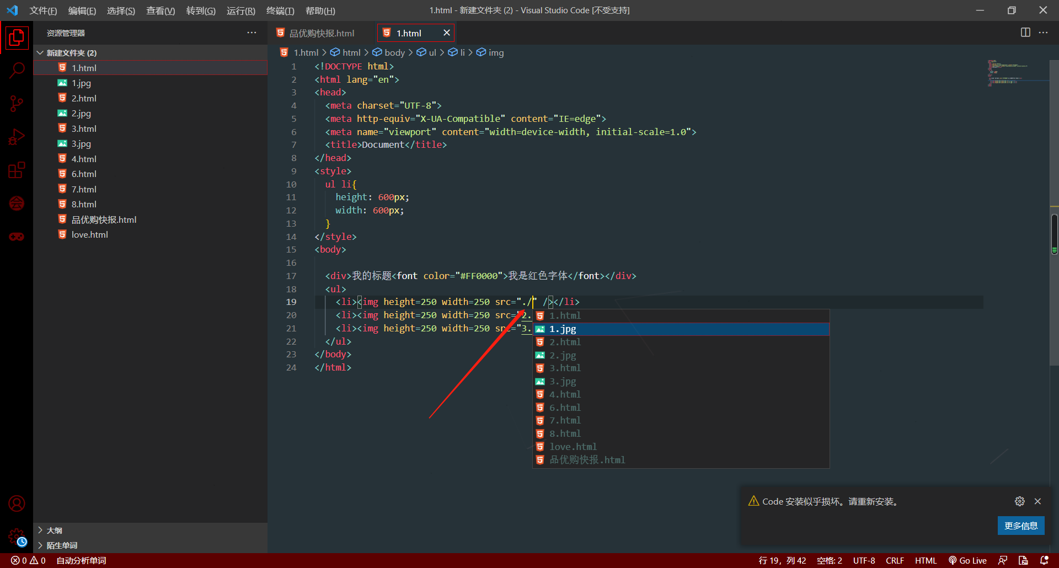Open the Source Control view
The image size is (1059, 568).
tap(17, 103)
